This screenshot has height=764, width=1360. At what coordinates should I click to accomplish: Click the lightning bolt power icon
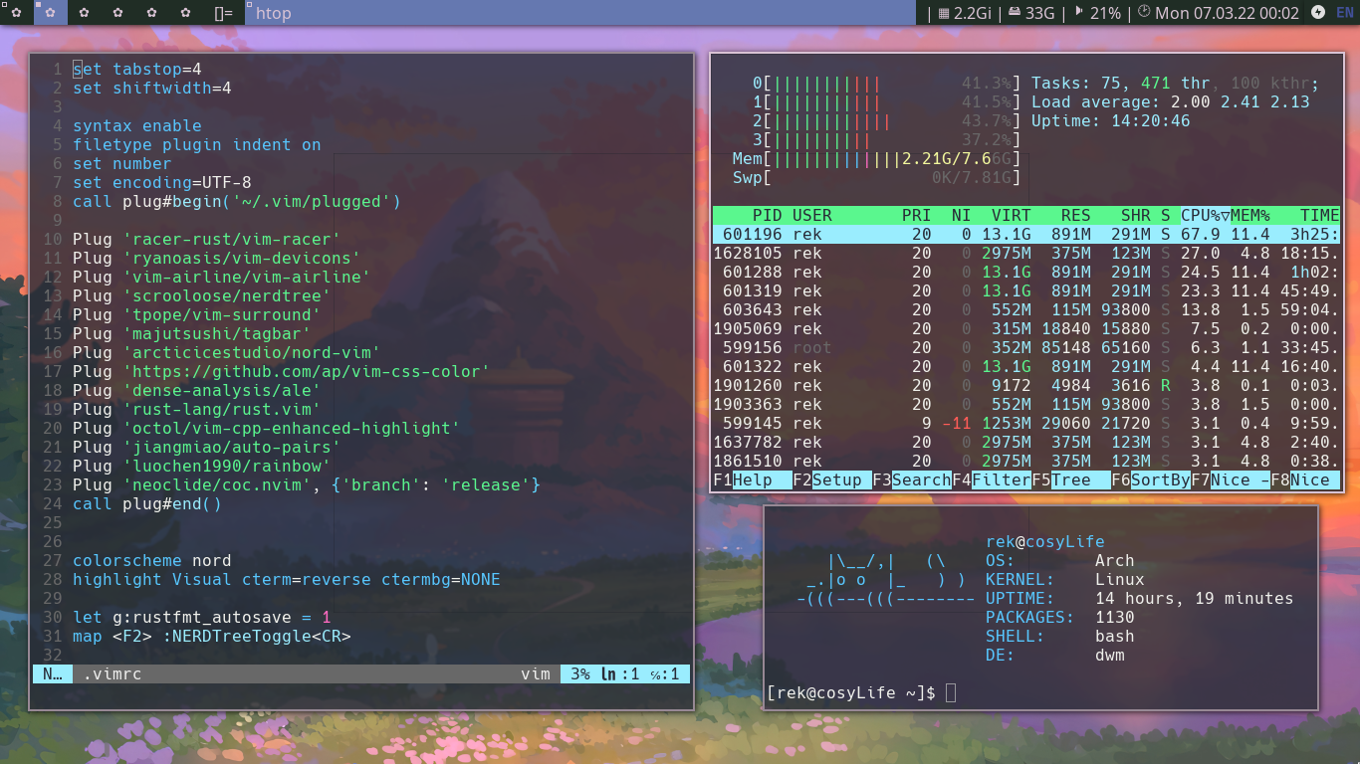click(x=1318, y=13)
